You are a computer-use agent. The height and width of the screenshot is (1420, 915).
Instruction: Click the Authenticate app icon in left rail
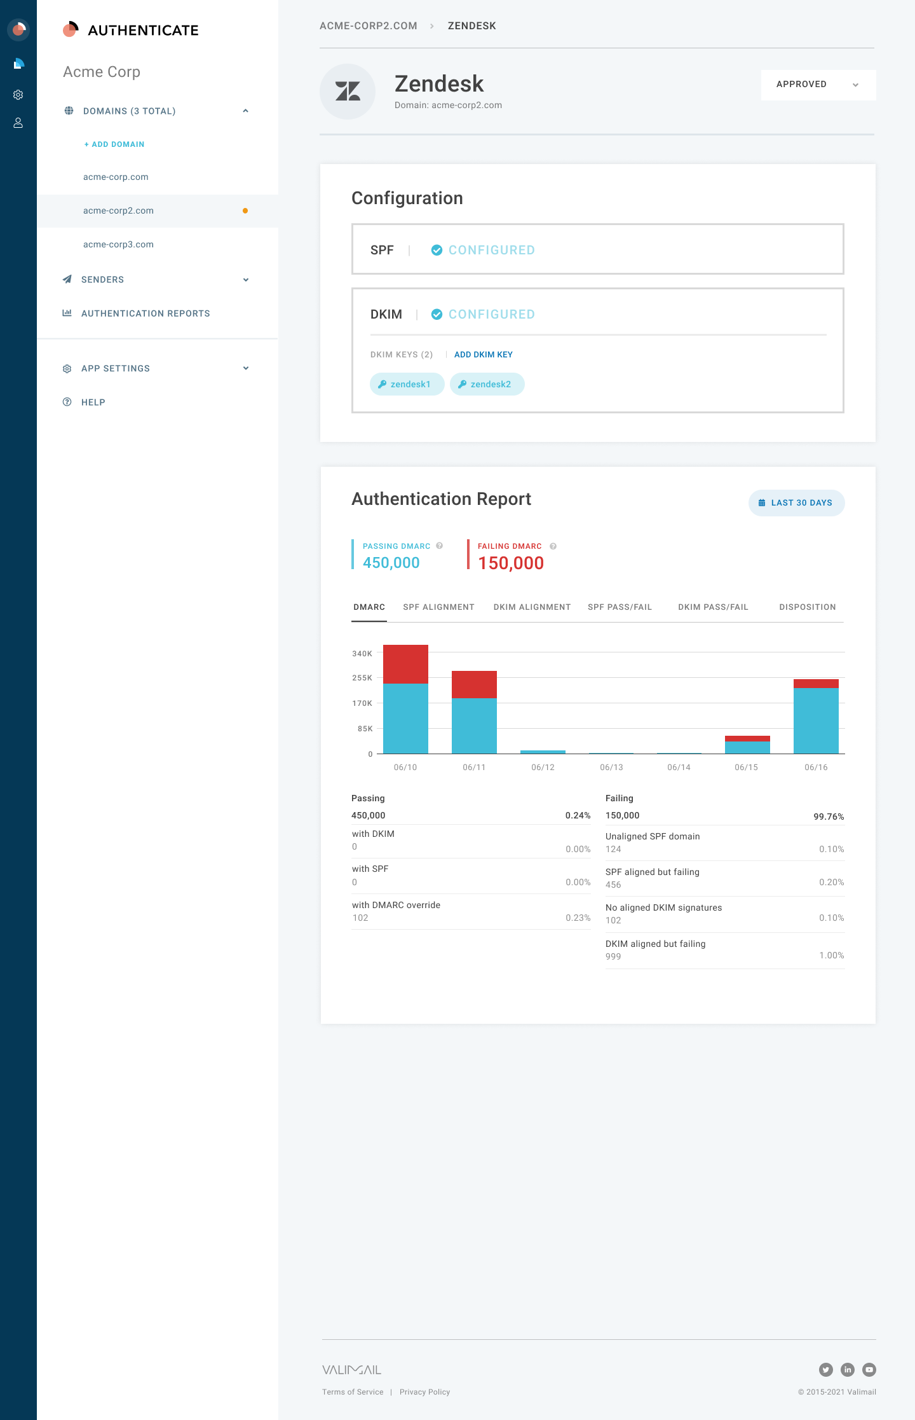point(18,29)
